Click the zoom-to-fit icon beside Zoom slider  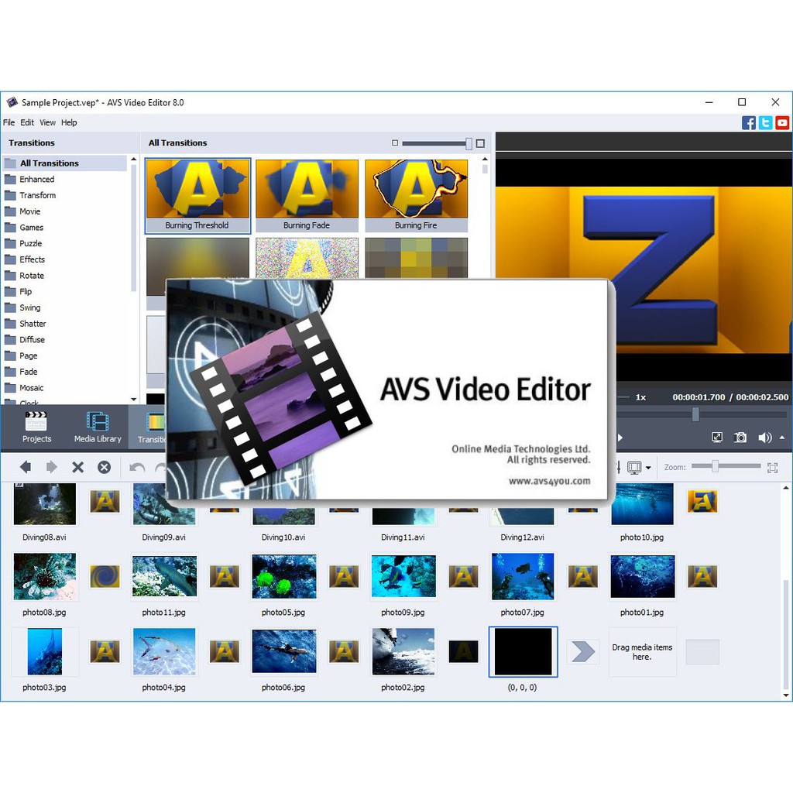(x=772, y=467)
